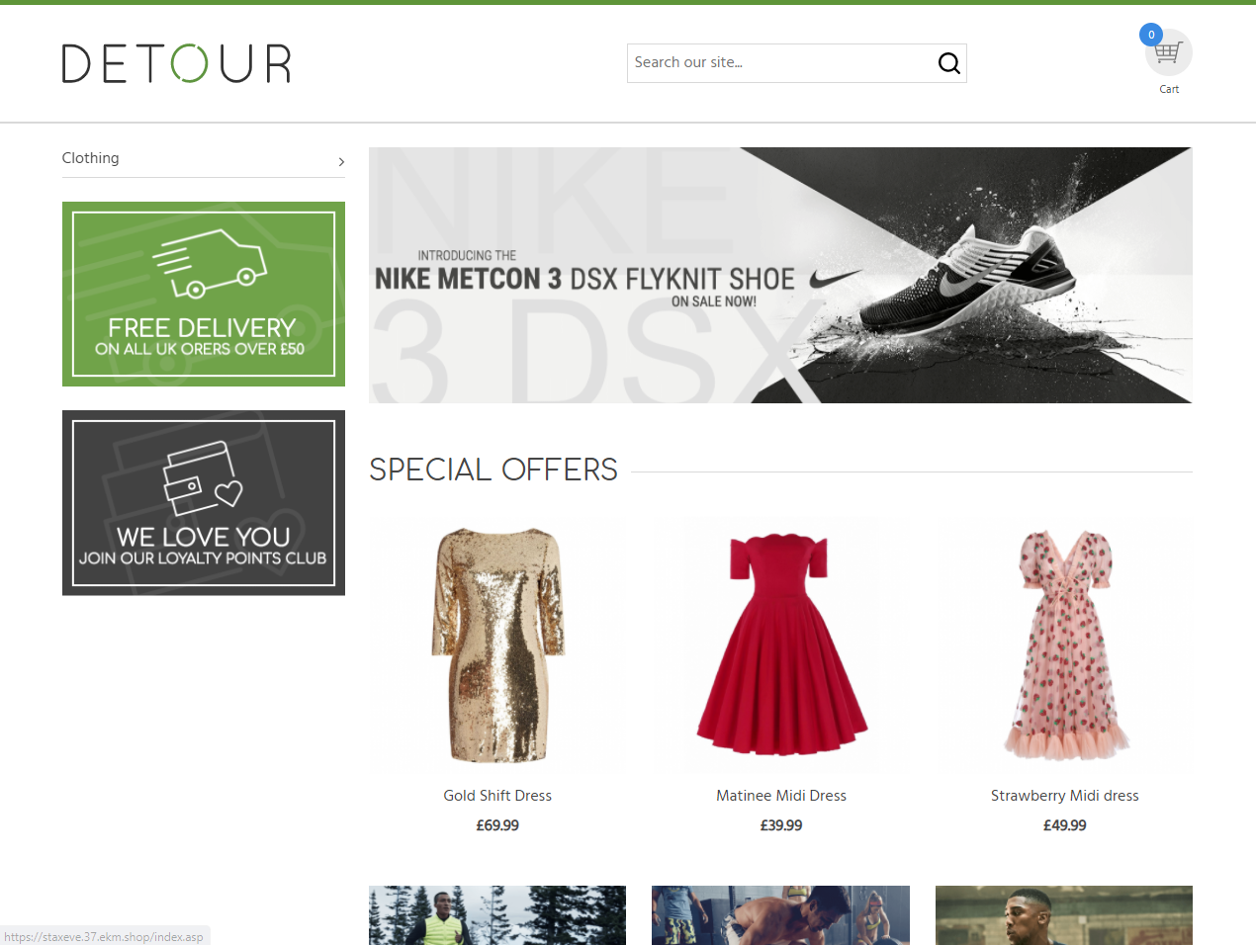Image resolution: width=1256 pixels, height=945 pixels.
Task: Click the Cart label
Action: click(x=1169, y=89)
